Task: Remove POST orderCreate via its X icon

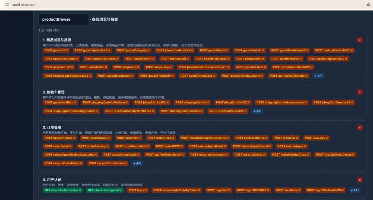Action: point(109,138)
